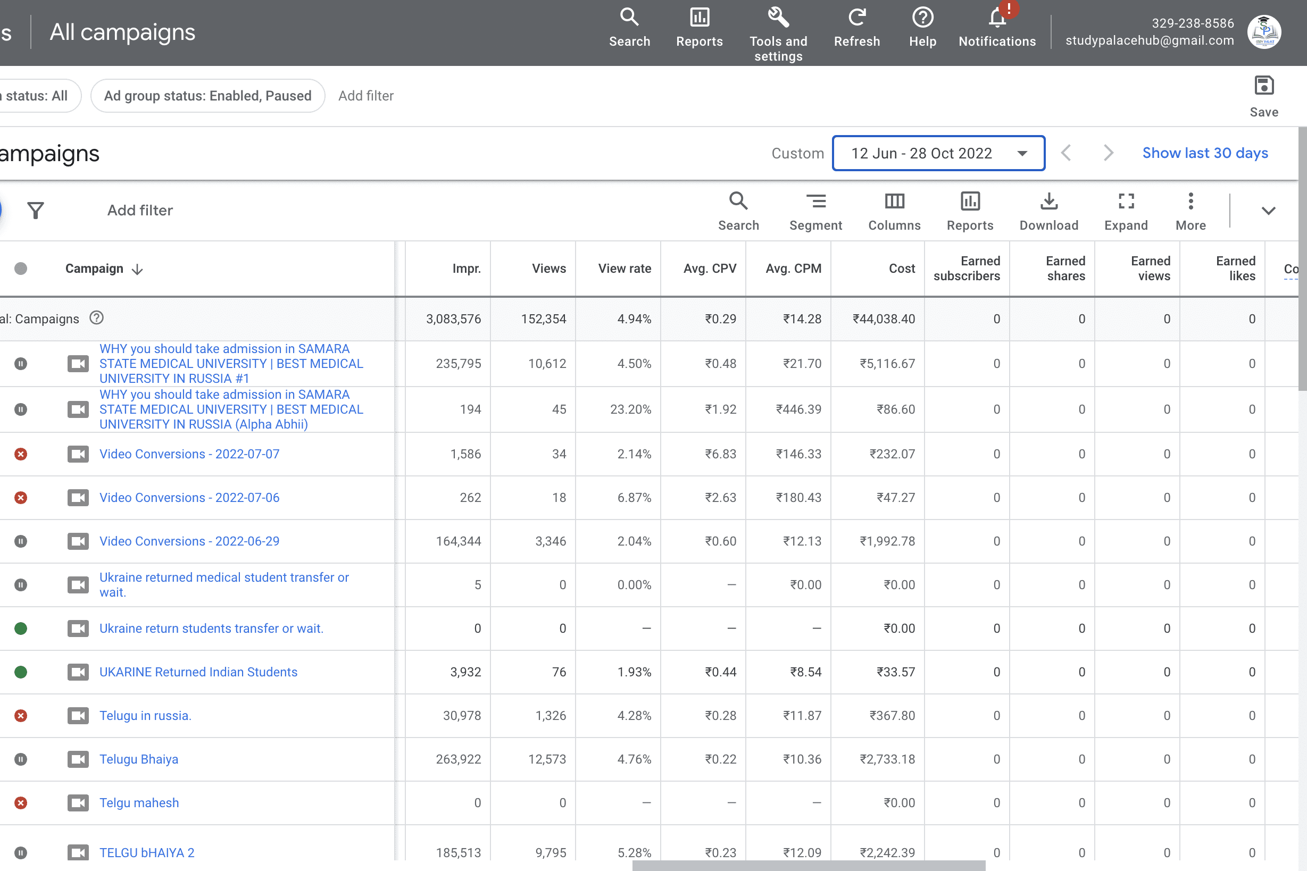Open the Segment options
The width and height of the screenshot is (1307, 871).
click(815, 211)
